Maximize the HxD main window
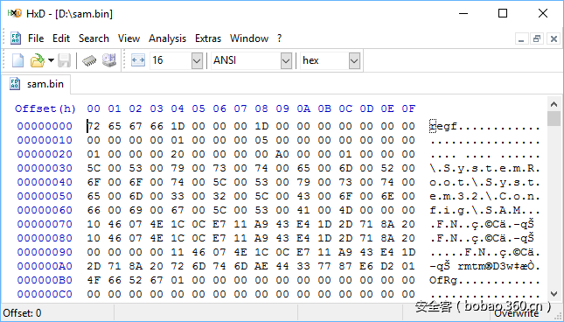This screenshot has height=322, width=564. 503,14
